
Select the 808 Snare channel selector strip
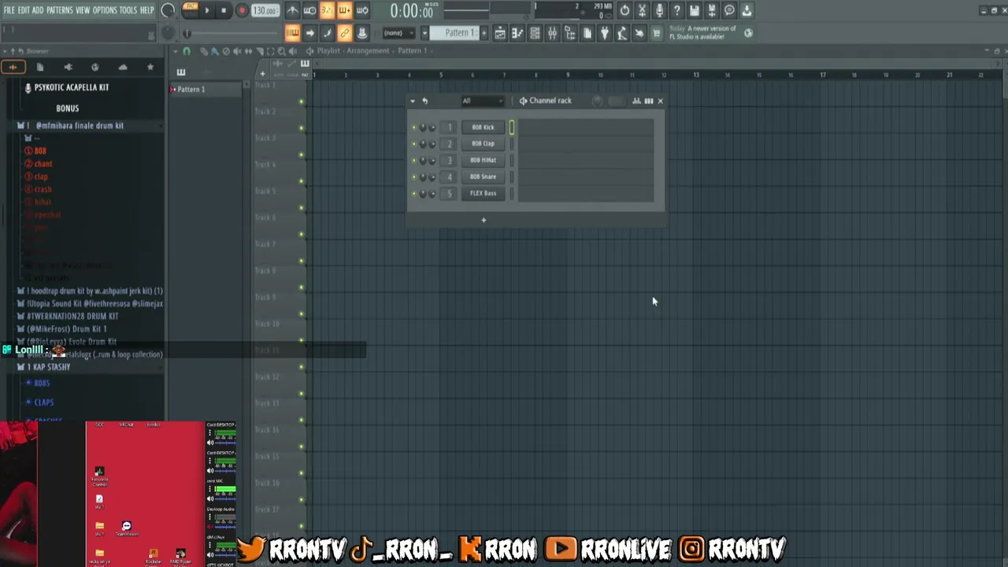[x=511, y=176]
